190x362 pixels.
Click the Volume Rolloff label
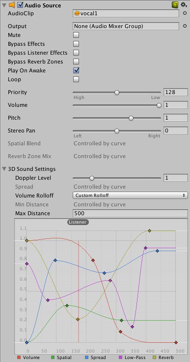point(34,196)
